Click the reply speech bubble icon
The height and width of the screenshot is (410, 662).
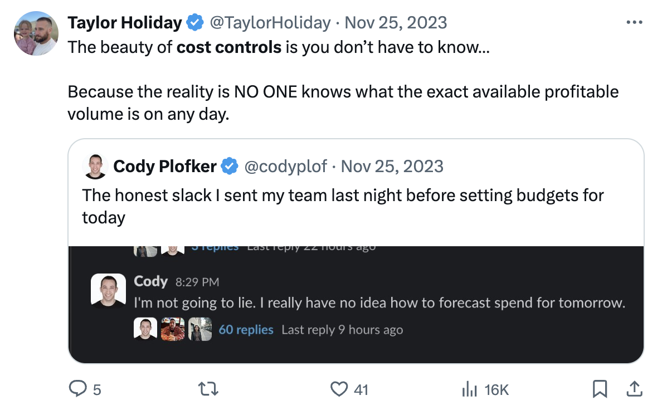78,388
